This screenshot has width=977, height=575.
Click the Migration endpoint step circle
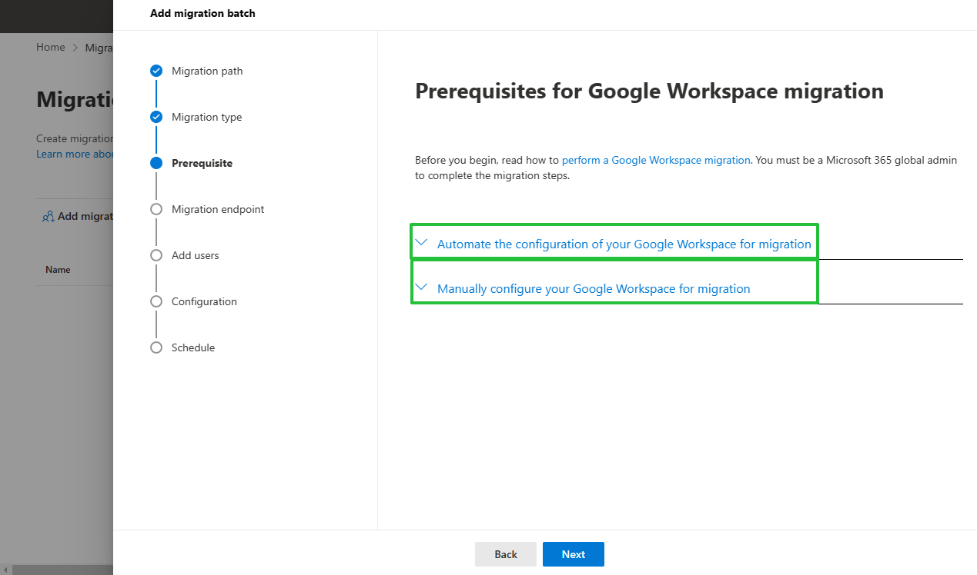click(156, 209)
